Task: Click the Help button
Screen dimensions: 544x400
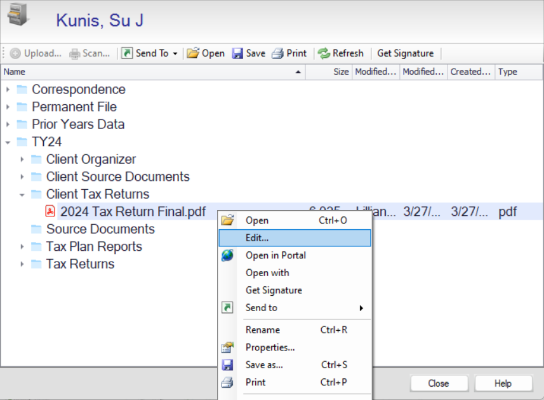Action: click(503, 383)
